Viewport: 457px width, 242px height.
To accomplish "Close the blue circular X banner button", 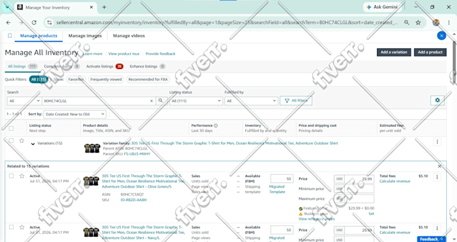I will click(x=442, y=36).
